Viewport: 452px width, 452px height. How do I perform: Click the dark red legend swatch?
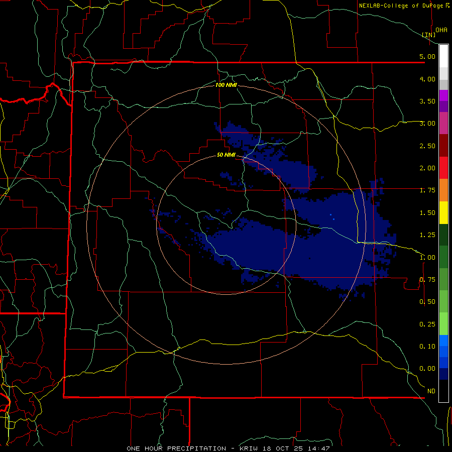click(x=443, y=146)
